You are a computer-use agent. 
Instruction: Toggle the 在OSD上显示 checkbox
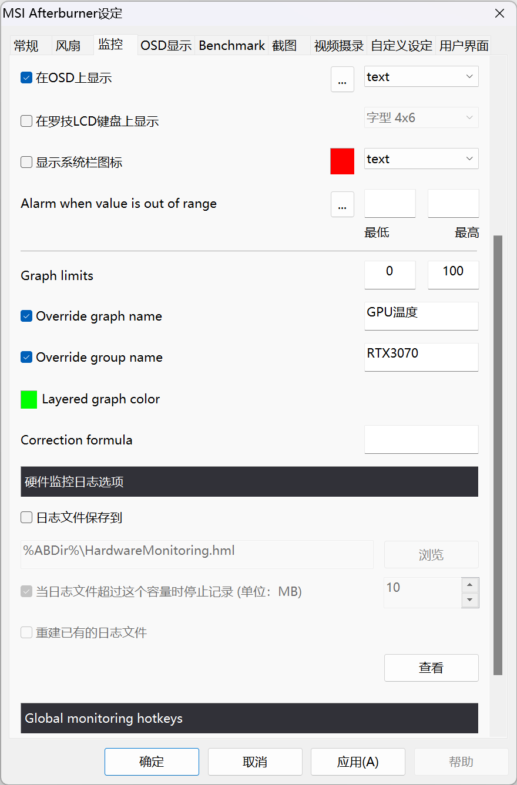point(26,78)
